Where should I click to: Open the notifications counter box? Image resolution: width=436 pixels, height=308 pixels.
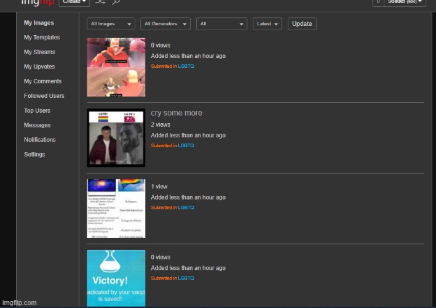(378, 2)
